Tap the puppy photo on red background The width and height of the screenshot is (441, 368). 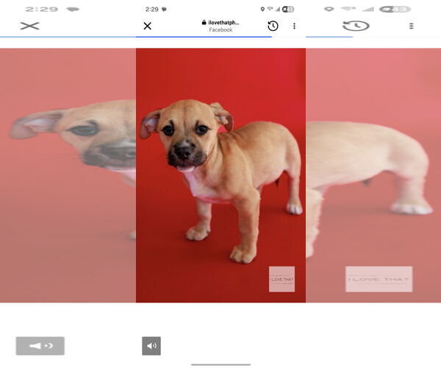(x=220, y=175)
